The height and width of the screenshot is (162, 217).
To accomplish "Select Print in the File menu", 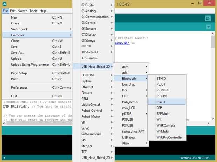I will [37, 79].
